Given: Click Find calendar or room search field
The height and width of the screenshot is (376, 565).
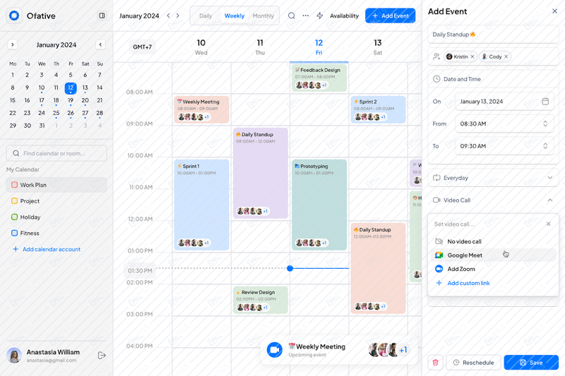Looking at the screenshot, I should pos(56,153).
